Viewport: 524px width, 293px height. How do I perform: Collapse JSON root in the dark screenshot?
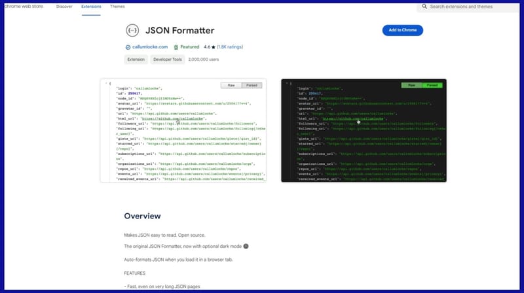point(284,83)
